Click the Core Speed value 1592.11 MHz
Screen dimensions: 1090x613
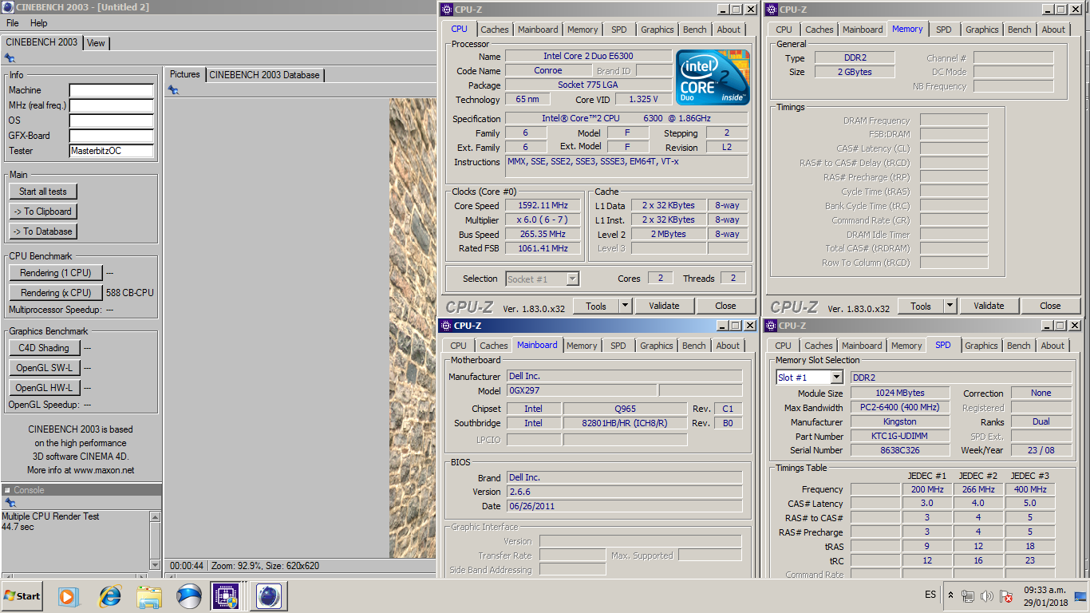[543, 206]
